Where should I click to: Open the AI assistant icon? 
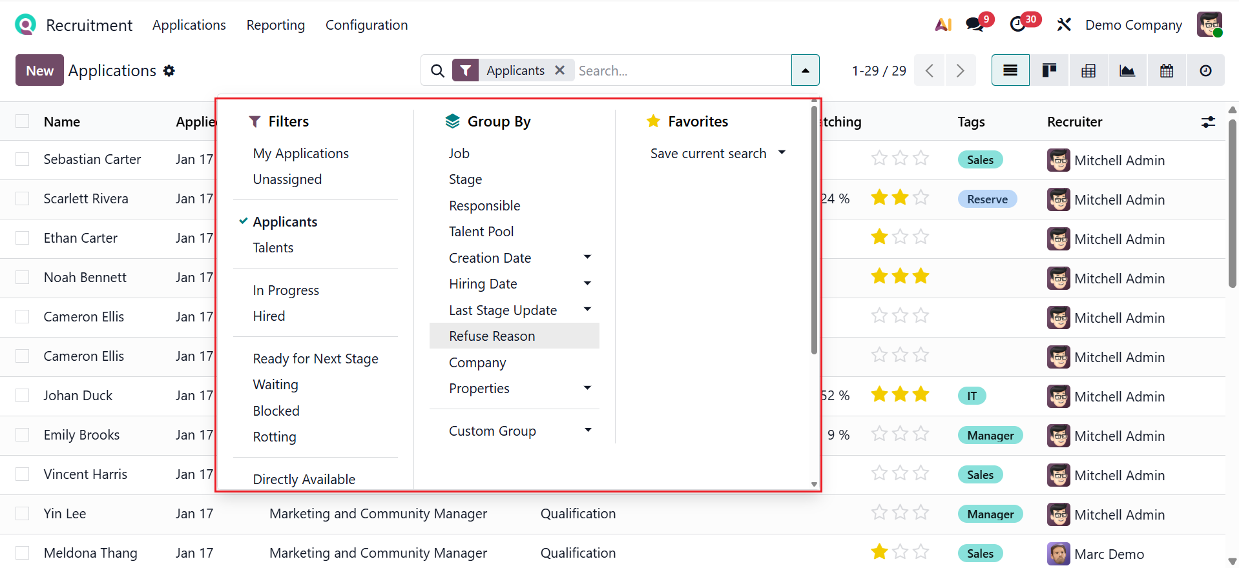pyautogui.click(x=943, y=25)
